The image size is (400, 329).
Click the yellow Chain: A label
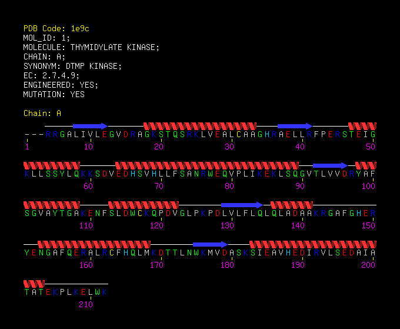(x=42, y=113)
